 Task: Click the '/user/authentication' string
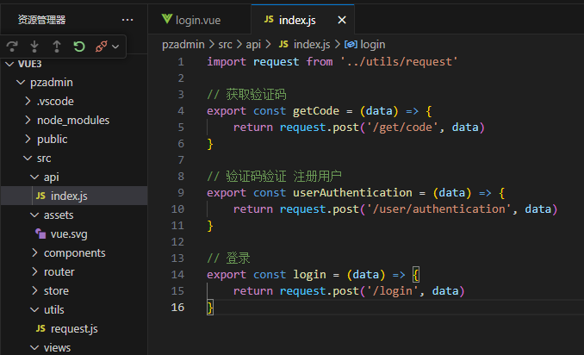pos(438,209)
